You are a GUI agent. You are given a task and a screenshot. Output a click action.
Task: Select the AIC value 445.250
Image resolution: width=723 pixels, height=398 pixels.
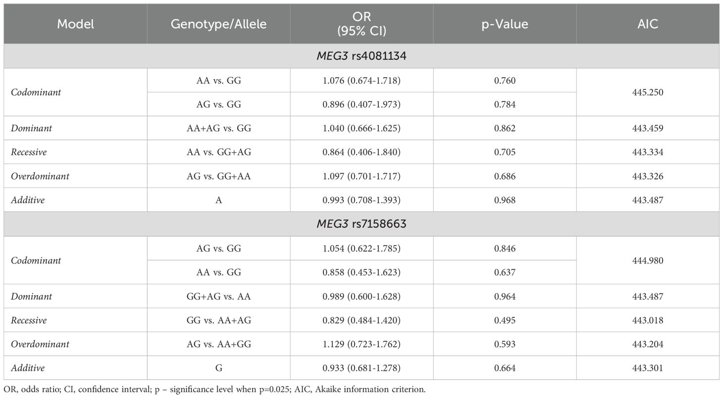(648, 92)
